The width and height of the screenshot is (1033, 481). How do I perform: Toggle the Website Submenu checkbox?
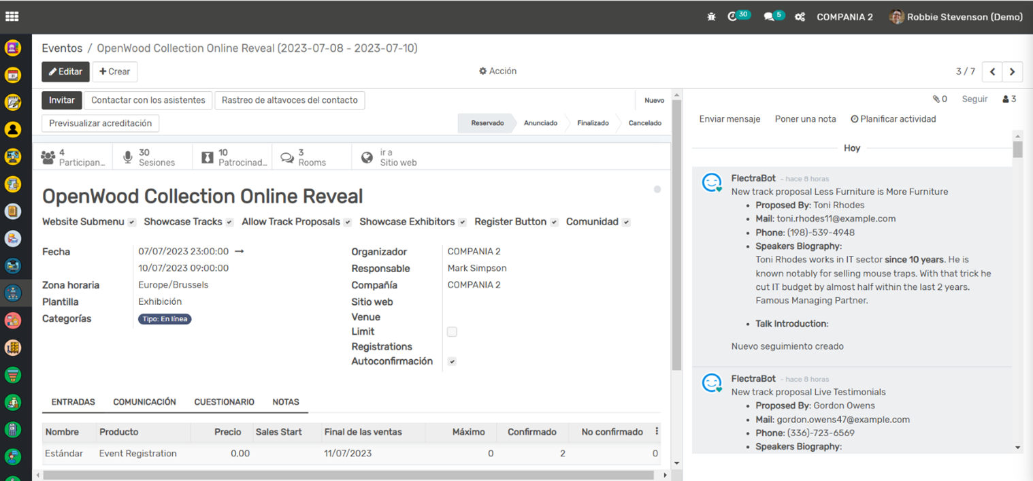pos(131,222)
